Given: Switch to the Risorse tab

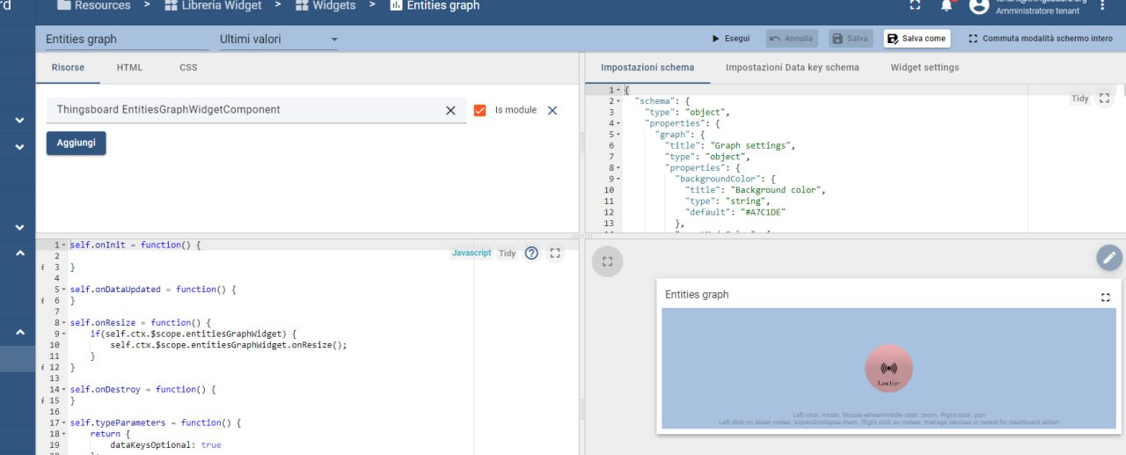Looking at the screenshot, I should coord(68,68).
